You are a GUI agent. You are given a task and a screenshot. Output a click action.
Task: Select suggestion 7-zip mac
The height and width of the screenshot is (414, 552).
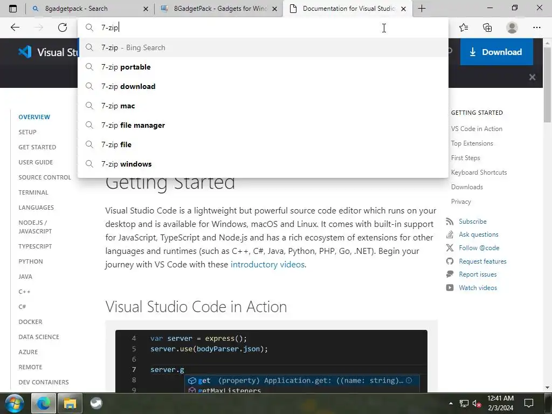coord(263,106)
